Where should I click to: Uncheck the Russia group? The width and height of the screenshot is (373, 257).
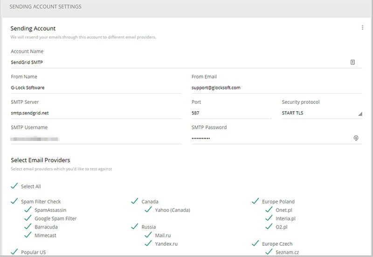(x=135, y=226)
